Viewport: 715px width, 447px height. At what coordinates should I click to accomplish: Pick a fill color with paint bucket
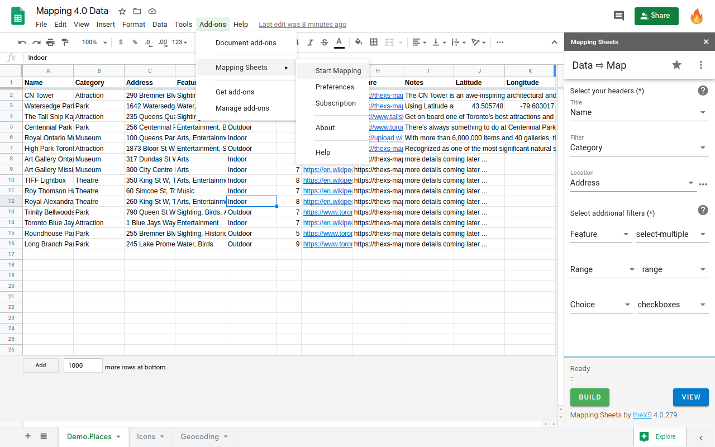(x=359, y=42)
